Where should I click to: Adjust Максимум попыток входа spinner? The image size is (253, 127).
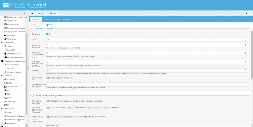(246, 62)
